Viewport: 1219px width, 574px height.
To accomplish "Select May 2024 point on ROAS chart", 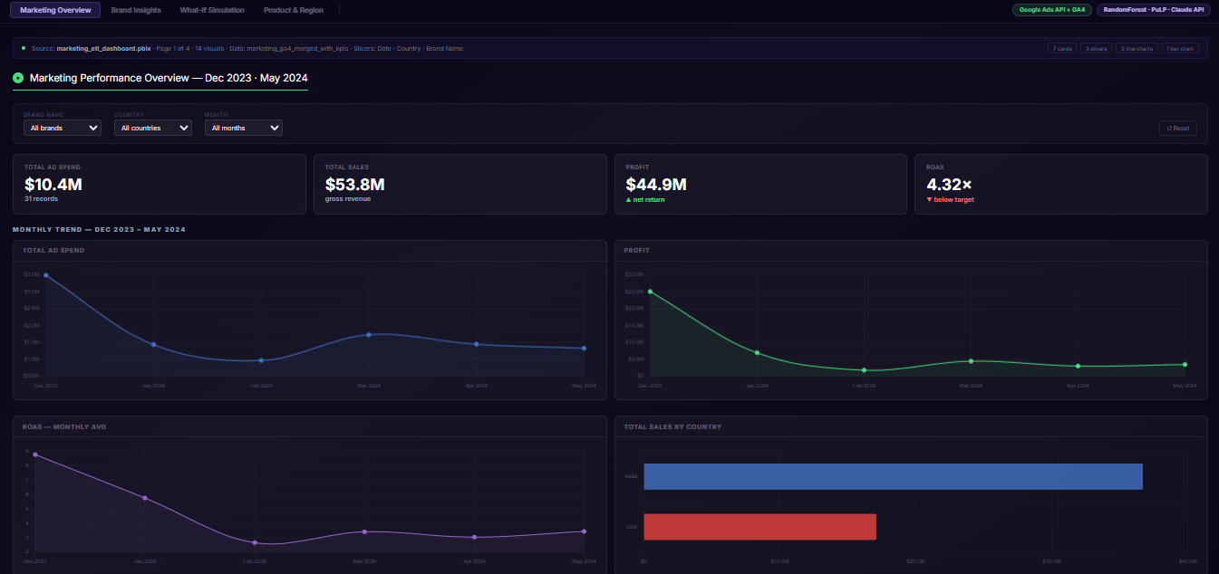I will click(x=584, y=531).
